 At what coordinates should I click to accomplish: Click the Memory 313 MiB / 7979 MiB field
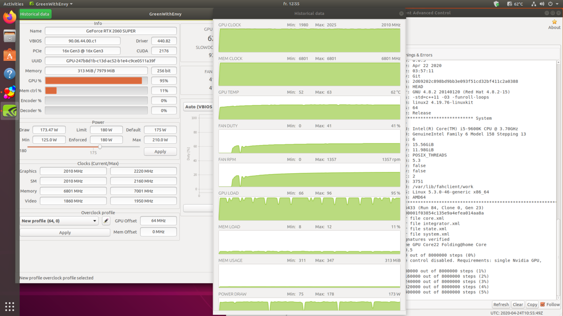click(96, 71)
